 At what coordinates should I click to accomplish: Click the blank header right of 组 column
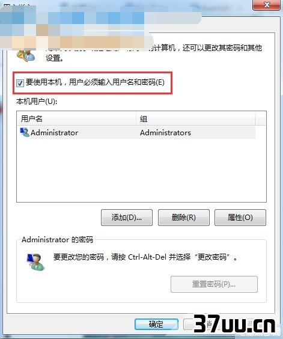(261, 118)
